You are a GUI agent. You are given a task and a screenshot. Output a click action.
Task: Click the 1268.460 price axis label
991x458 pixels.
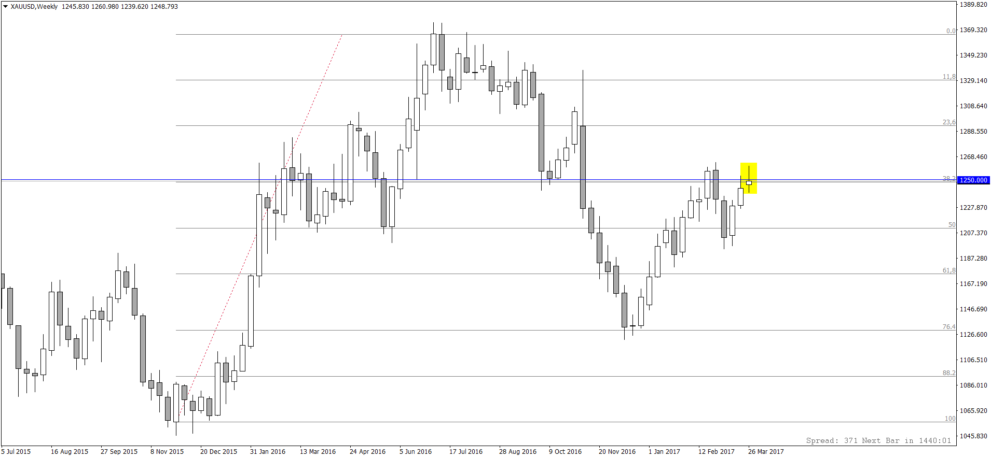click(x=973, y=157)
